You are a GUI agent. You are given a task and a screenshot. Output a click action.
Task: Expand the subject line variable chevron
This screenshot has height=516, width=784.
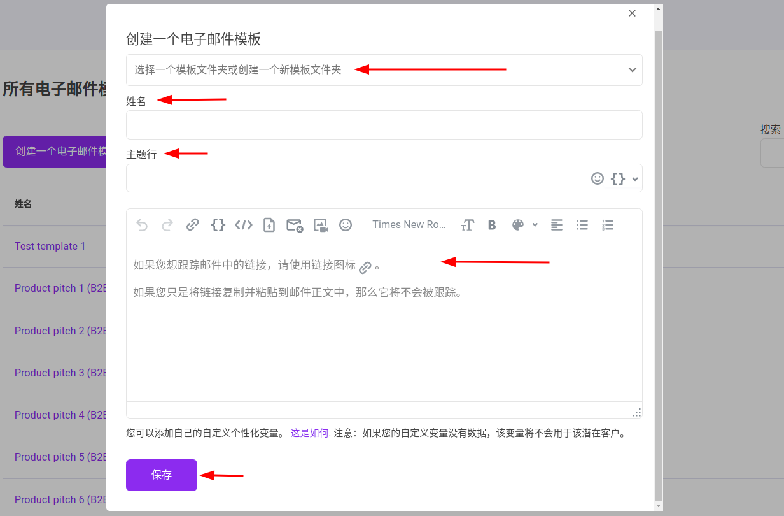634,179
